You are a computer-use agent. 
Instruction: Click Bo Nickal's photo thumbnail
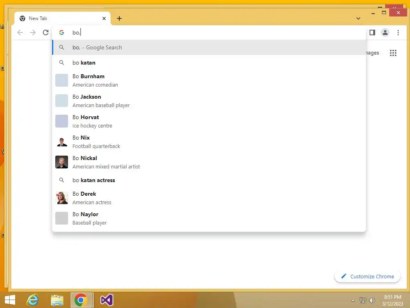point(62,162)
